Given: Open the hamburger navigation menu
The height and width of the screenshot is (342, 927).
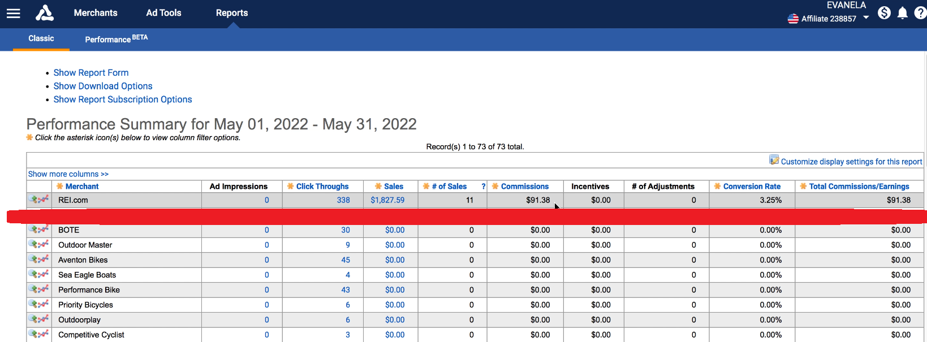Looking at the screenshot, I should click(13, 13).
